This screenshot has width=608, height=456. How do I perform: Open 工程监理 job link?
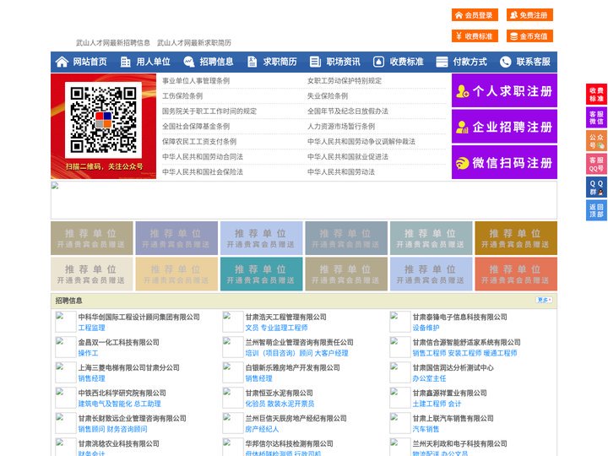point(91,328)
